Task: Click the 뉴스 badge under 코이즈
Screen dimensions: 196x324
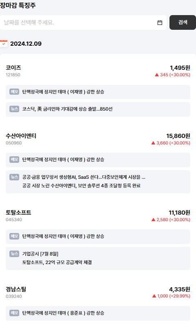Action: click(14, 109)
